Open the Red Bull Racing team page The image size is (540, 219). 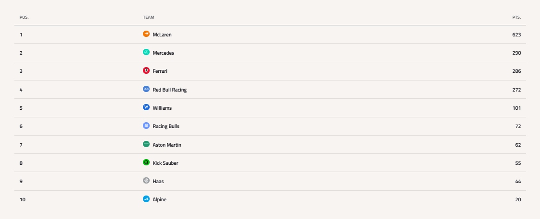click(169, 90)
